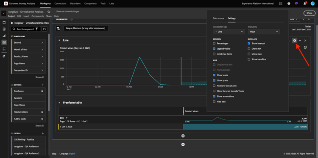Click the Share button

pos(309,13)
